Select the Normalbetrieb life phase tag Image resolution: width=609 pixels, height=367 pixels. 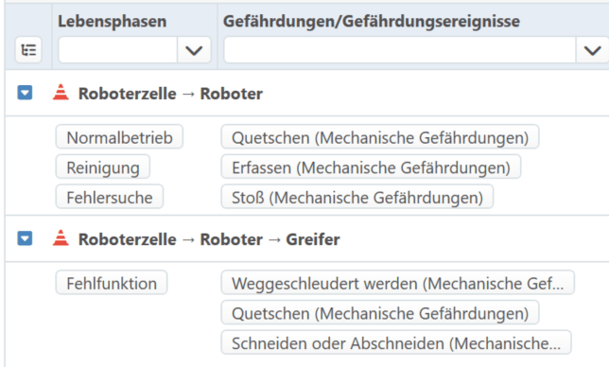[x=119, y=137]
